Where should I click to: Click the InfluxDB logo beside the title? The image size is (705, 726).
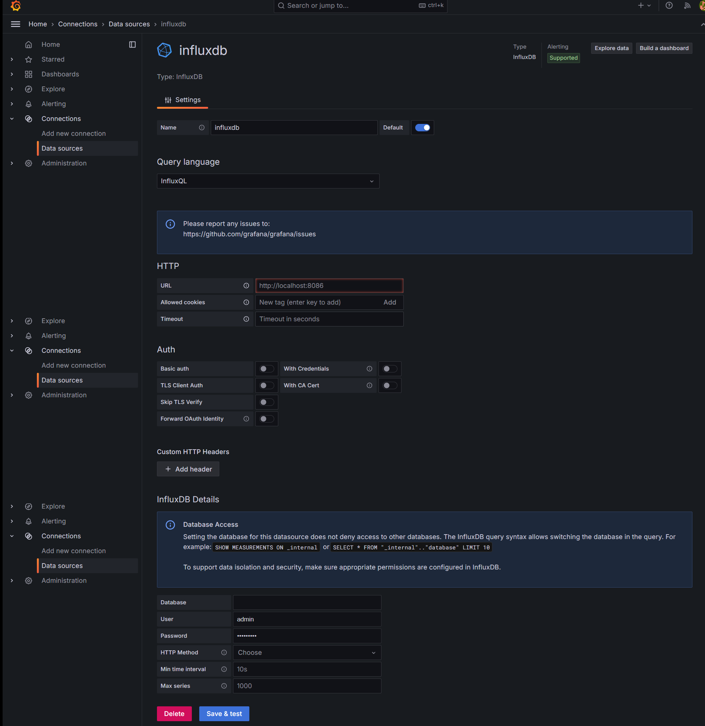164,50
